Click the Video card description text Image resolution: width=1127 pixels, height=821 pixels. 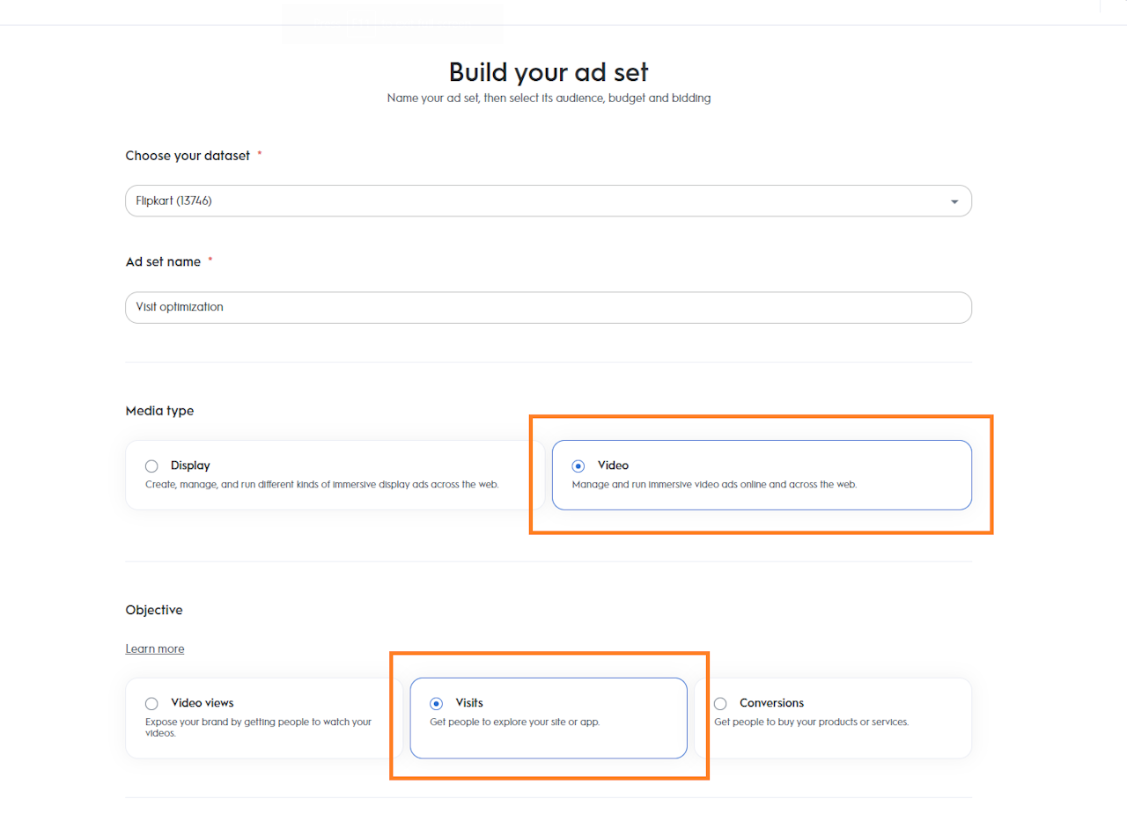pos(714,484)
